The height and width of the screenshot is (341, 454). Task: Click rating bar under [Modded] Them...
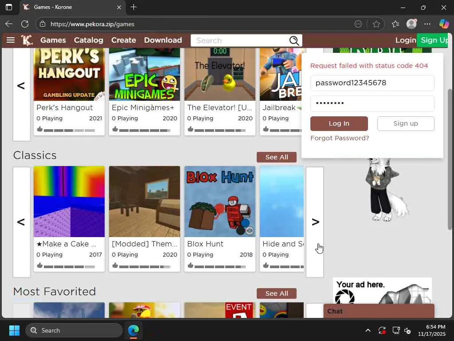click(145, 266)
